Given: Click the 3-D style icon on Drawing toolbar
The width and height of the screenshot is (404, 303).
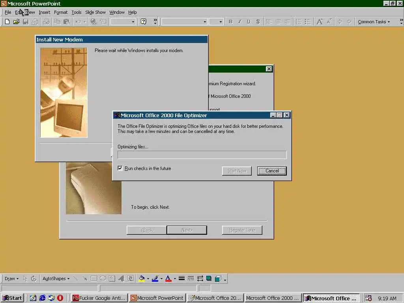Looking at the screenshot, I should coord(218,278).
